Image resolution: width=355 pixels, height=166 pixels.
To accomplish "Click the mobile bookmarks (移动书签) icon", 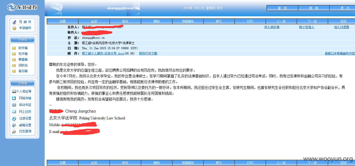I will pos(14,105).
